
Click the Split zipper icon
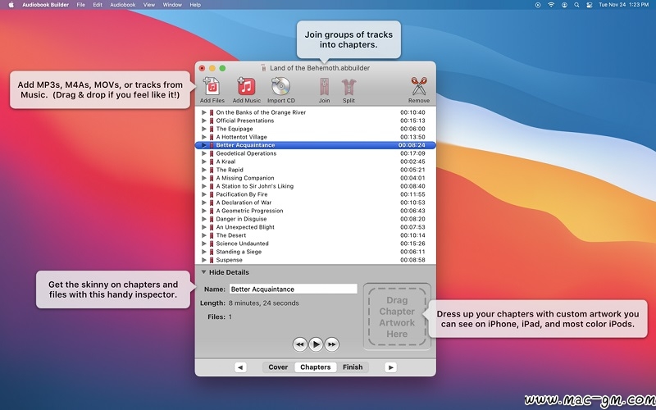tap(348, 87)
